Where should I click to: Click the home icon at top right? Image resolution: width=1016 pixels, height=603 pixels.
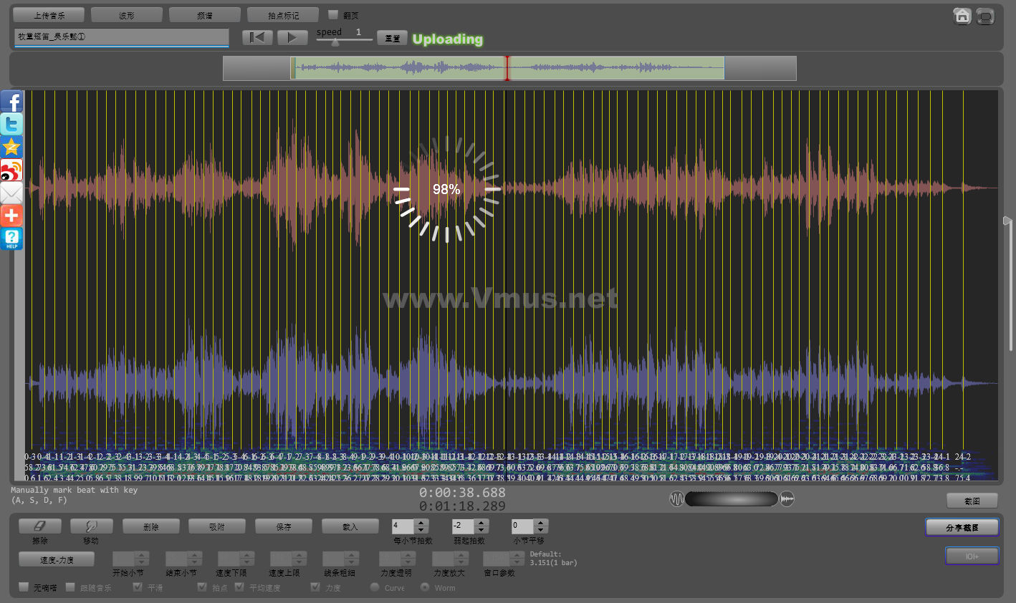pyautogui.click(x=962, y=16)
